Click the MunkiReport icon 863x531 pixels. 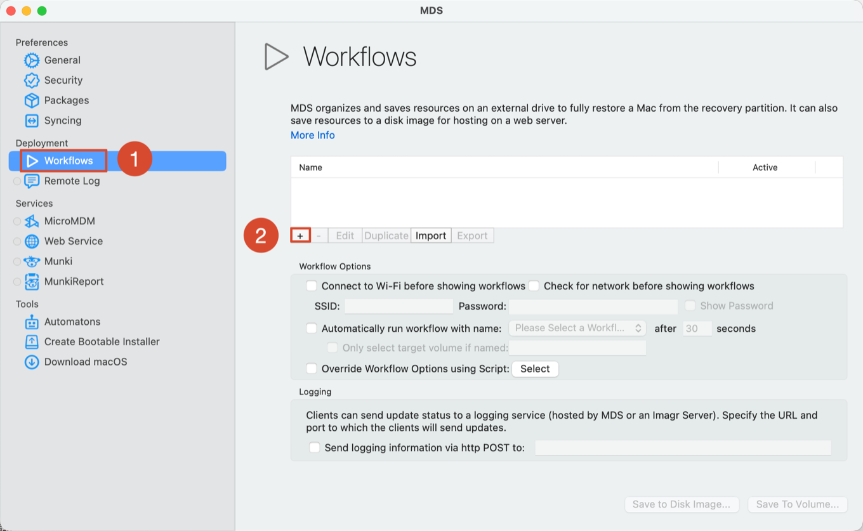[x=32, y=282]
